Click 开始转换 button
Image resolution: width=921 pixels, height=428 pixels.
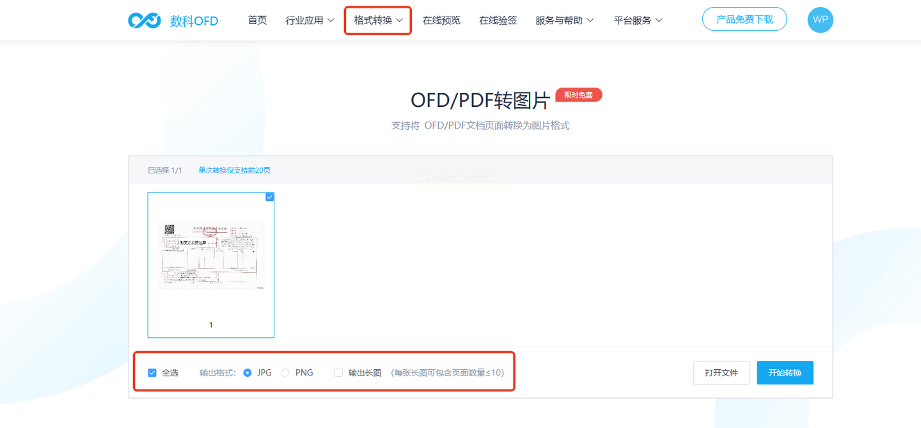pyautogui.click(x=785, y=372)
